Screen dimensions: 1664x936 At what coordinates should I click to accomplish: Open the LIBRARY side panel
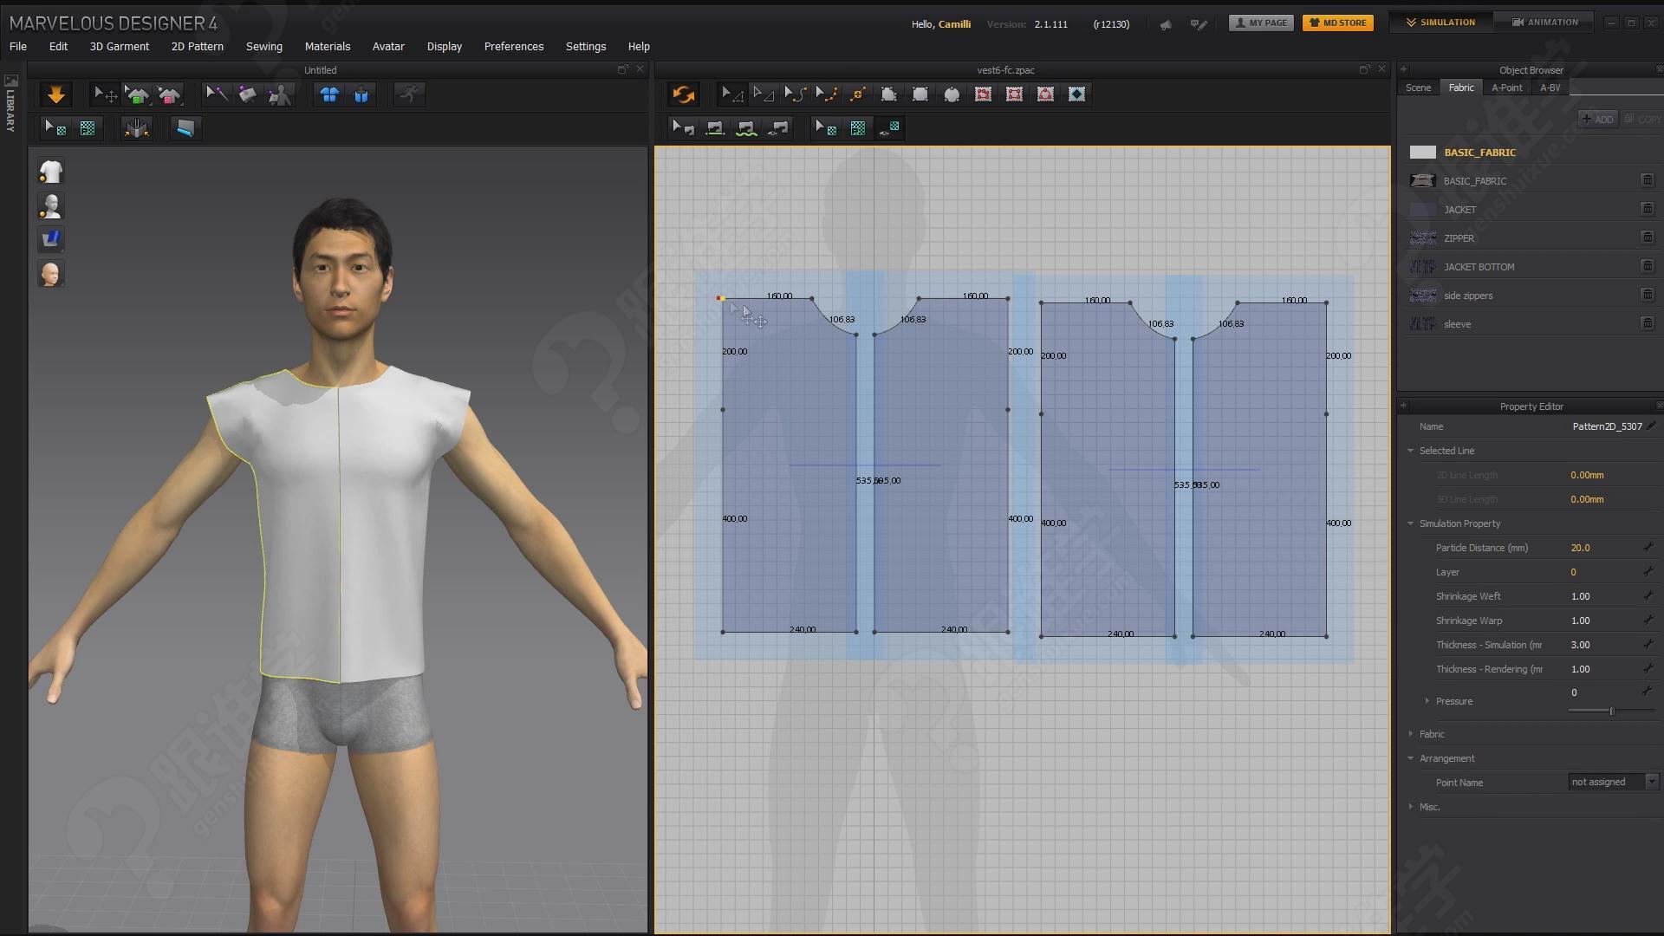11,104
